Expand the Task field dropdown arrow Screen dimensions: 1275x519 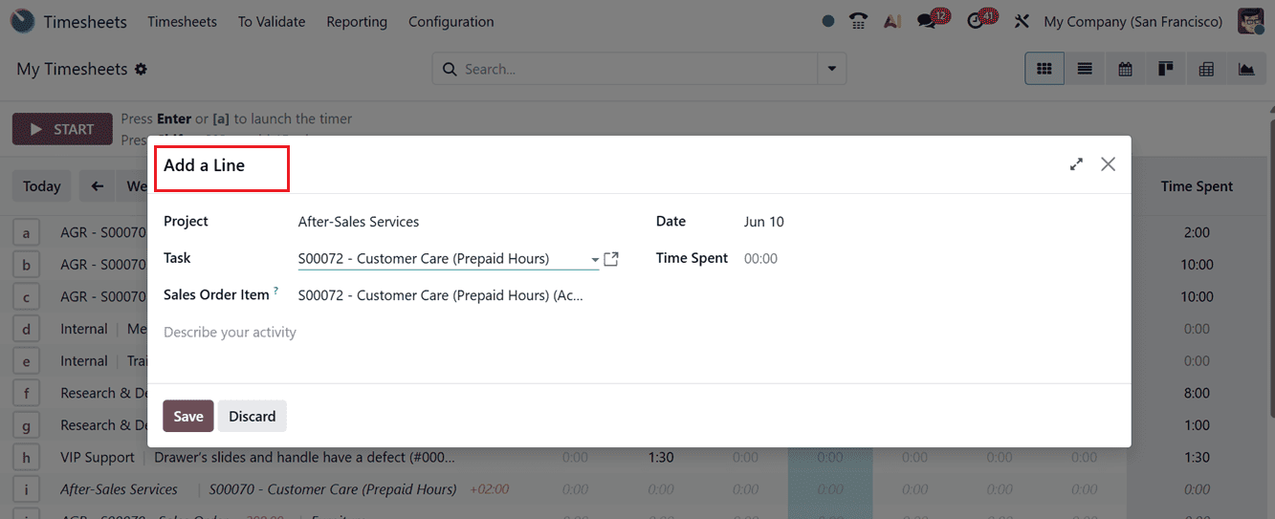(x=594, y=259)
